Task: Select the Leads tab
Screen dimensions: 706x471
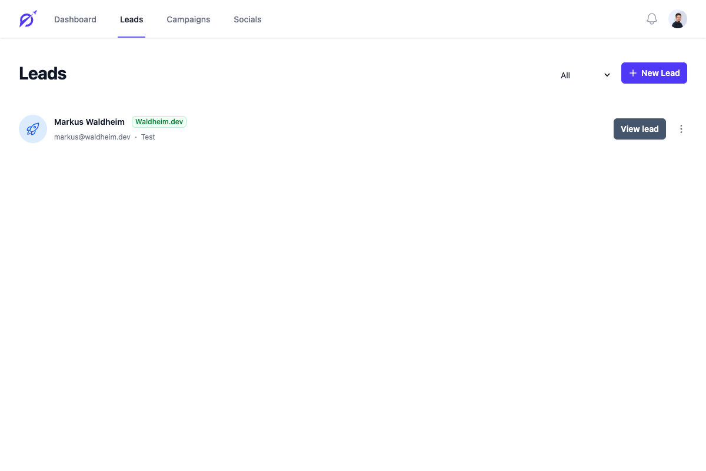Action: coord(131,19)
